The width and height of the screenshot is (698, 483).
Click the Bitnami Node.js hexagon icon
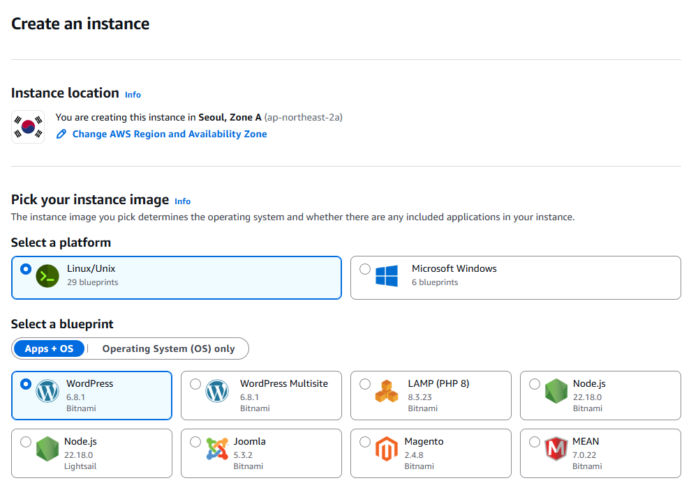(556, 390)
